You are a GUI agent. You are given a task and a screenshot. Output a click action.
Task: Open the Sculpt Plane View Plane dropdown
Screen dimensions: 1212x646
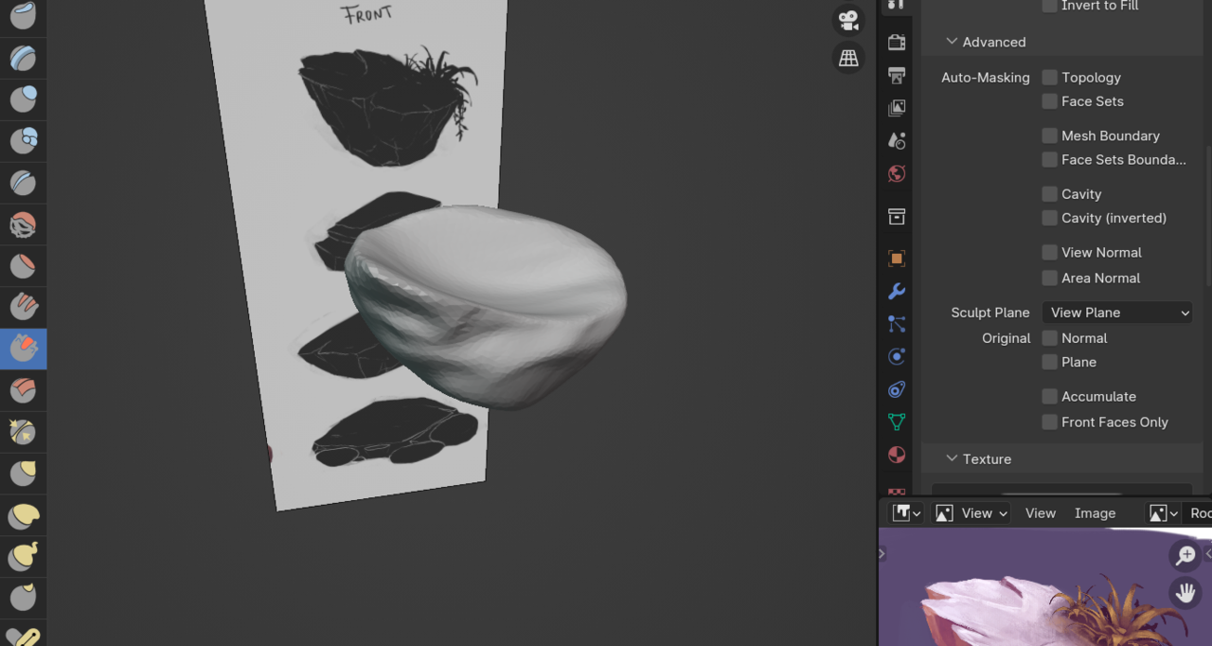click(1116, 313)
